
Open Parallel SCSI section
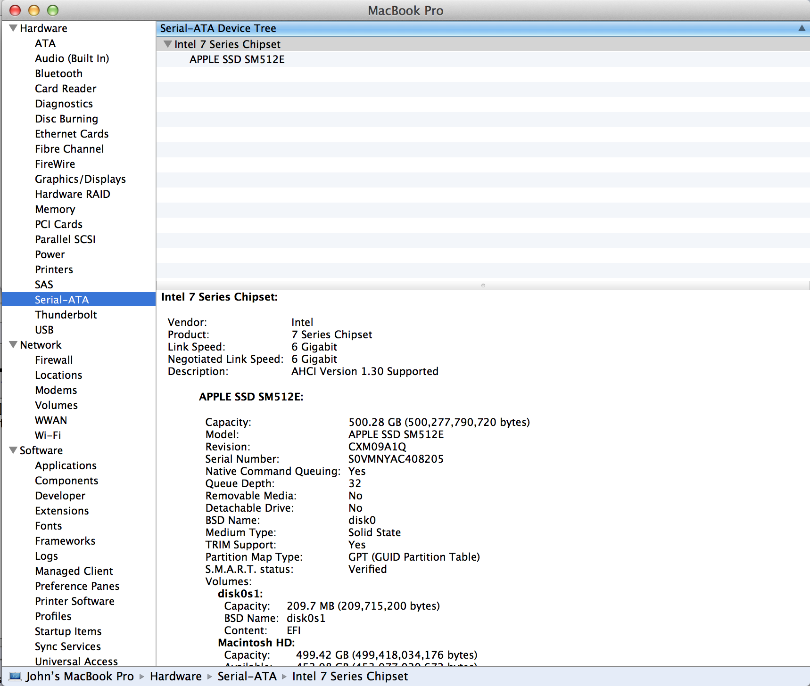(66, 239)
